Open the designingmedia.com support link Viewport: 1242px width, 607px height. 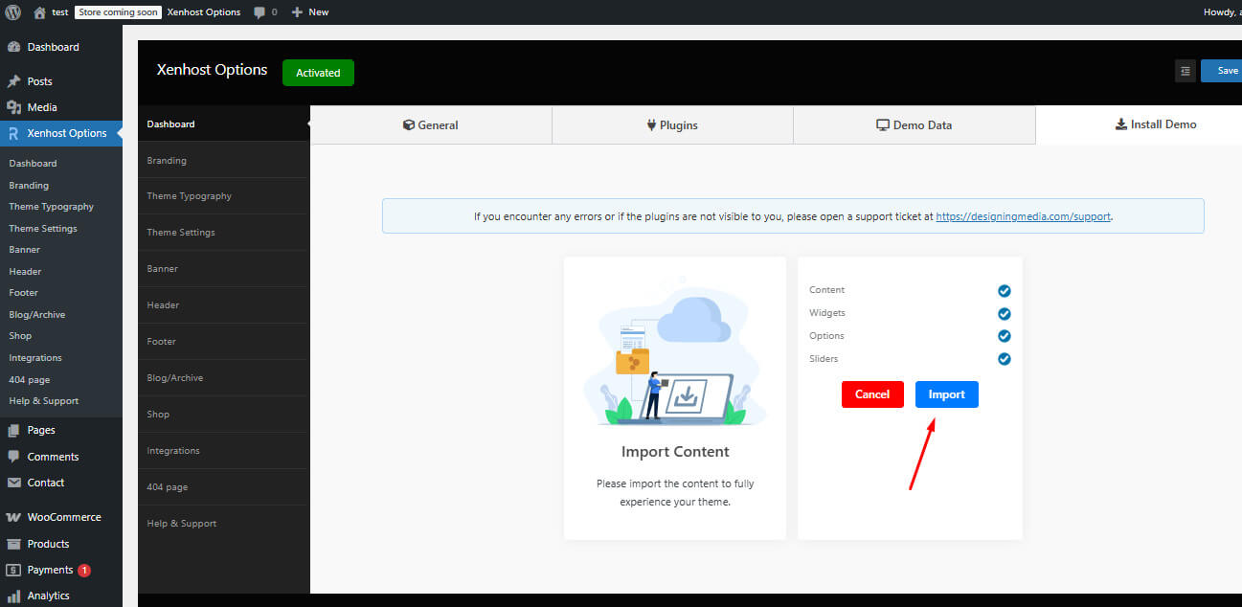[x=1024, y=216]
